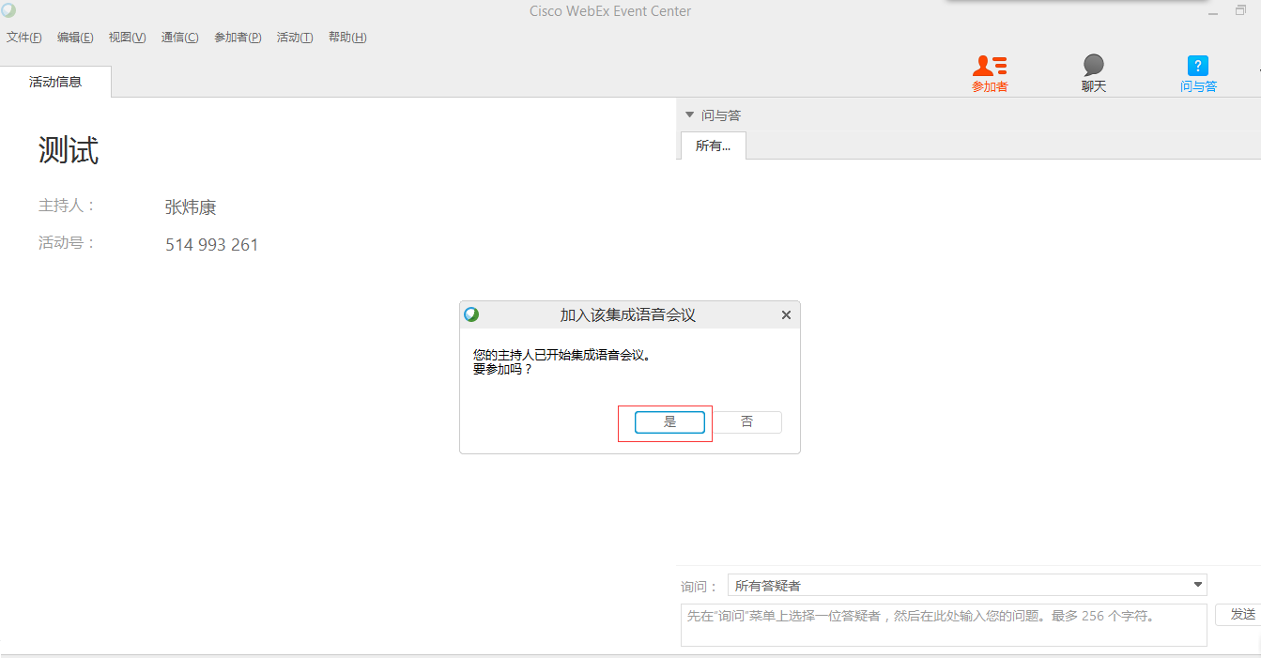Click 否 to decline the voice conference
The height and width of the screenshot is (658, 1261).
coord(746,422)
